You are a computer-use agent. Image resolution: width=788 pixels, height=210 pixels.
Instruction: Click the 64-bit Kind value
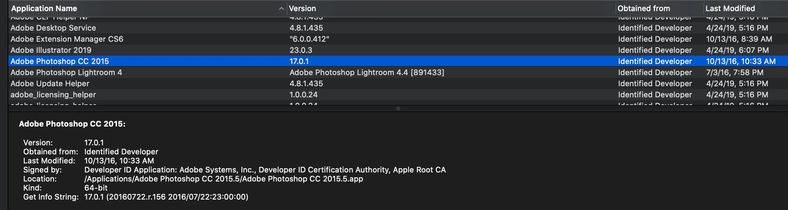96,188
